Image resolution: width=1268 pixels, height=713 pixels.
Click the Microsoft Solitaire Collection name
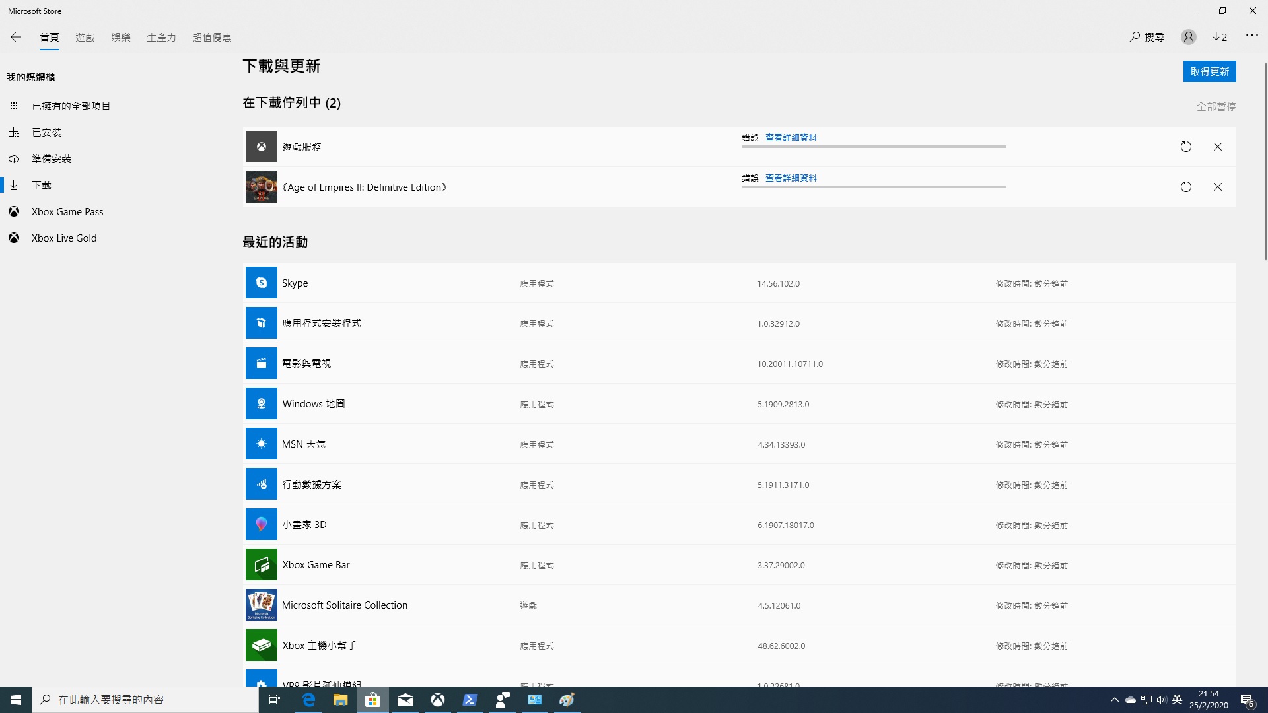point(344,605)
